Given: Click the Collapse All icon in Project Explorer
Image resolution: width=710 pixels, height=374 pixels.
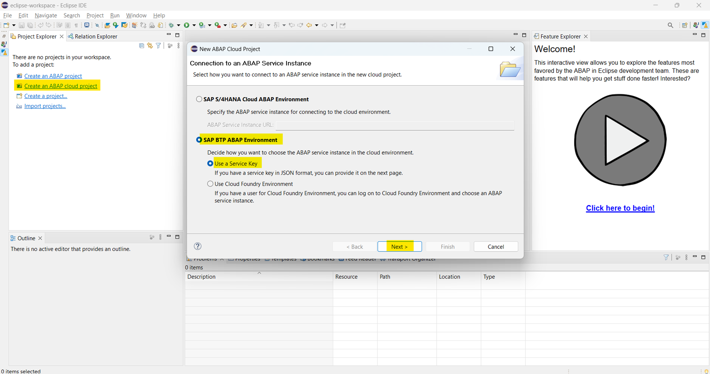Looking at the screenshot, I should pyautogui.click(x=141, y=46).
